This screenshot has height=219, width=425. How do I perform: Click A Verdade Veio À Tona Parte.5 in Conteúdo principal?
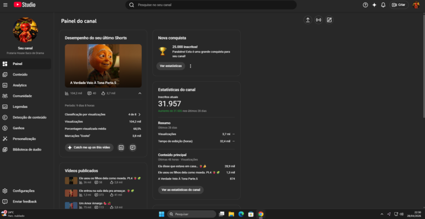point(197,179)
